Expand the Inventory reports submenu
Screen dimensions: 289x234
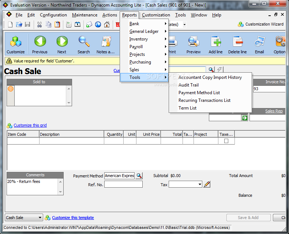[144, 39]
